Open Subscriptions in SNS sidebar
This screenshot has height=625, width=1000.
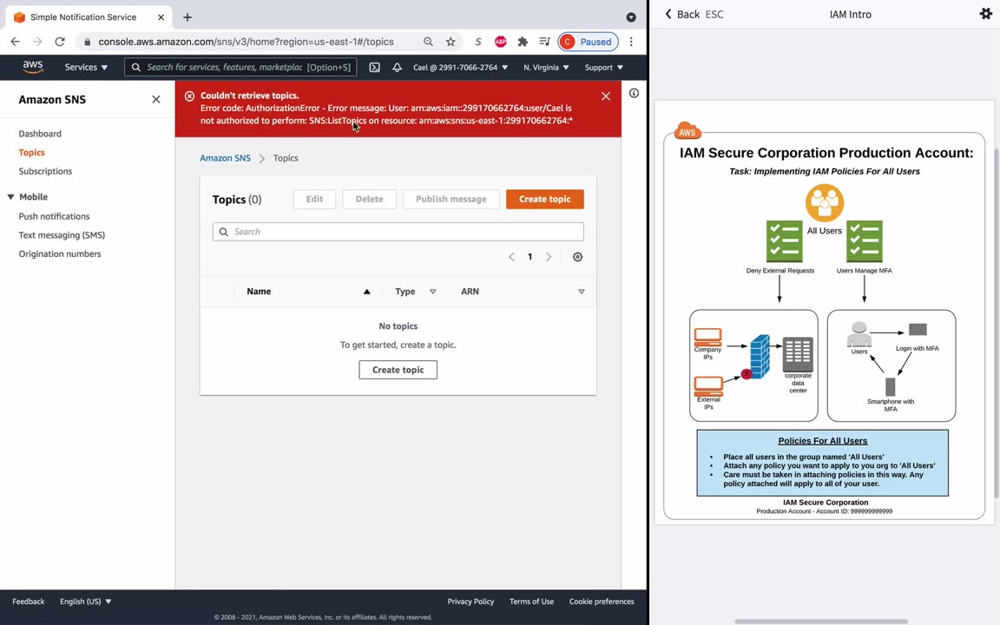[45, 171]
